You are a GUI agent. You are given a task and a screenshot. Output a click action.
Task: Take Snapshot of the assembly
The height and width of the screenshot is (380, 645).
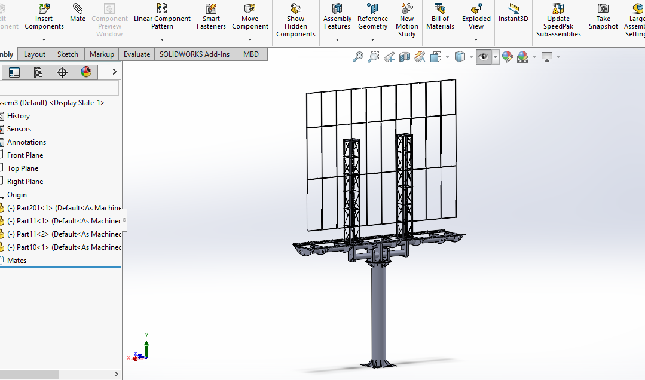tap(603, 17)
